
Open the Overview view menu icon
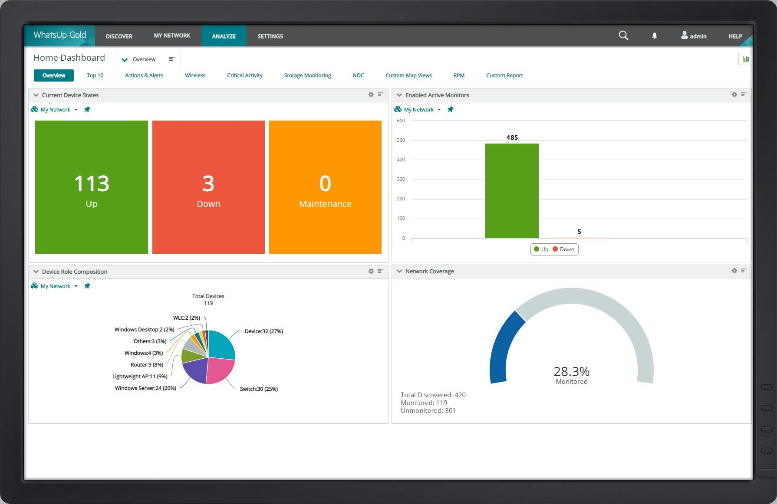172,59
